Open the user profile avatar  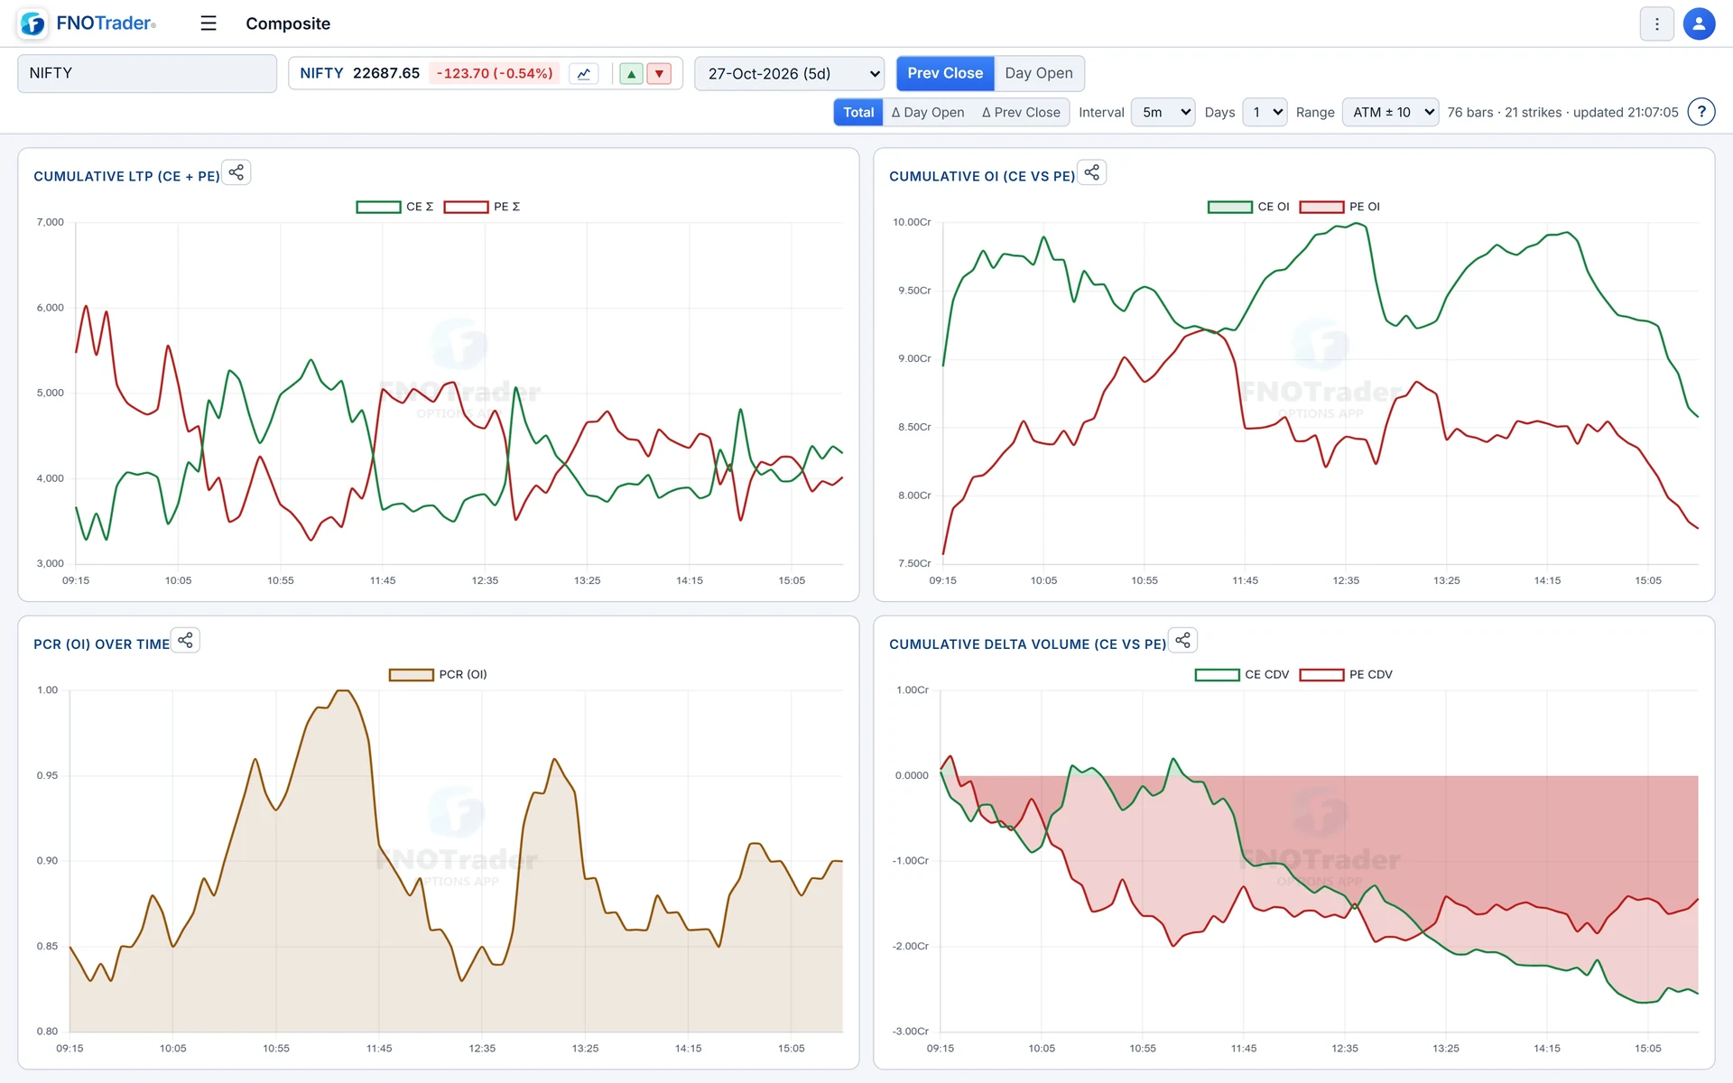tap(1699, 24)
